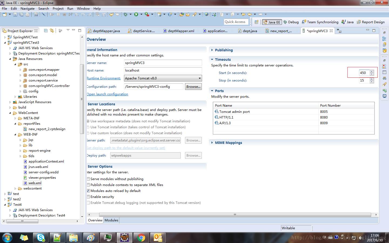Switch to the Debug perspective
Screen dimensions: 389x243
pyautogui.click(x=291, y=22)
